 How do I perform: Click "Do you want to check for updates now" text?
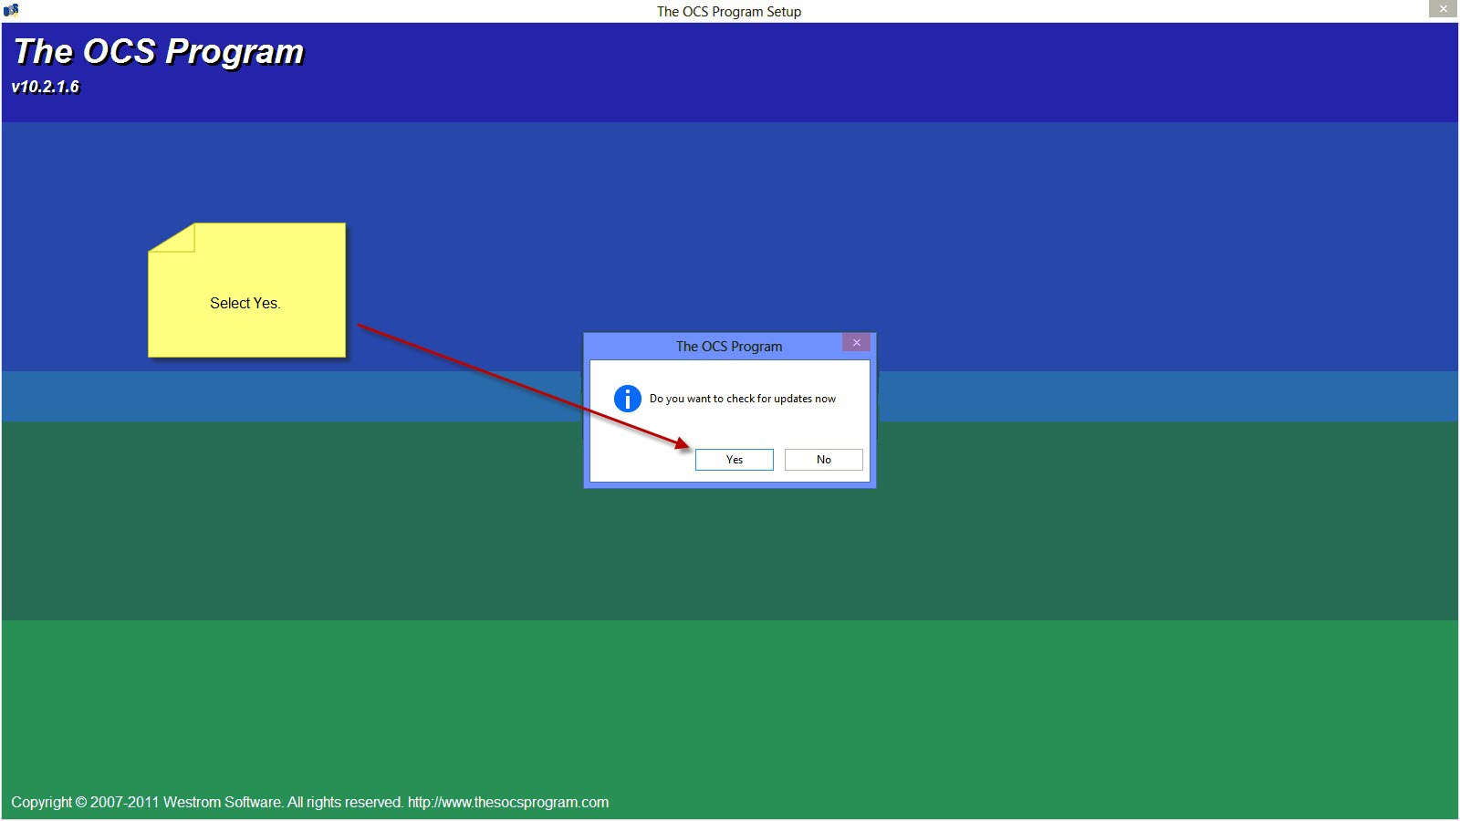tap(742, 399)
